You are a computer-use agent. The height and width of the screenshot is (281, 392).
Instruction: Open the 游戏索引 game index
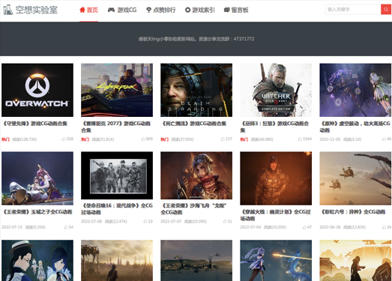point(200,10)
